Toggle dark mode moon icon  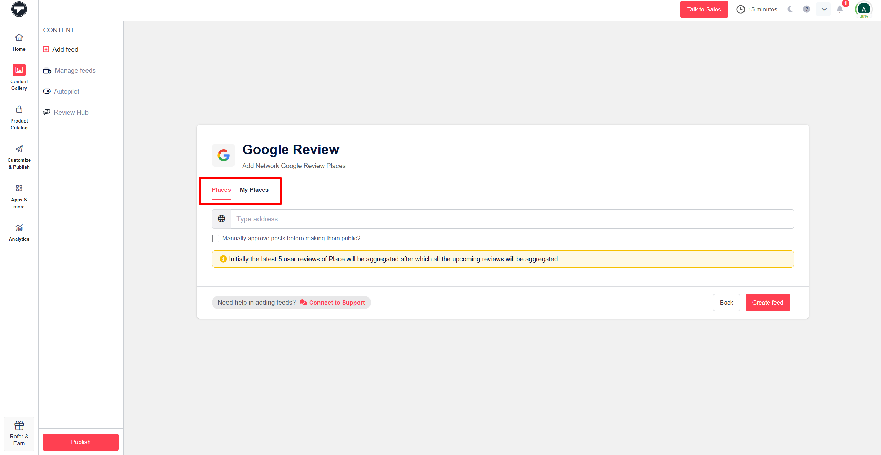[790, 9]
